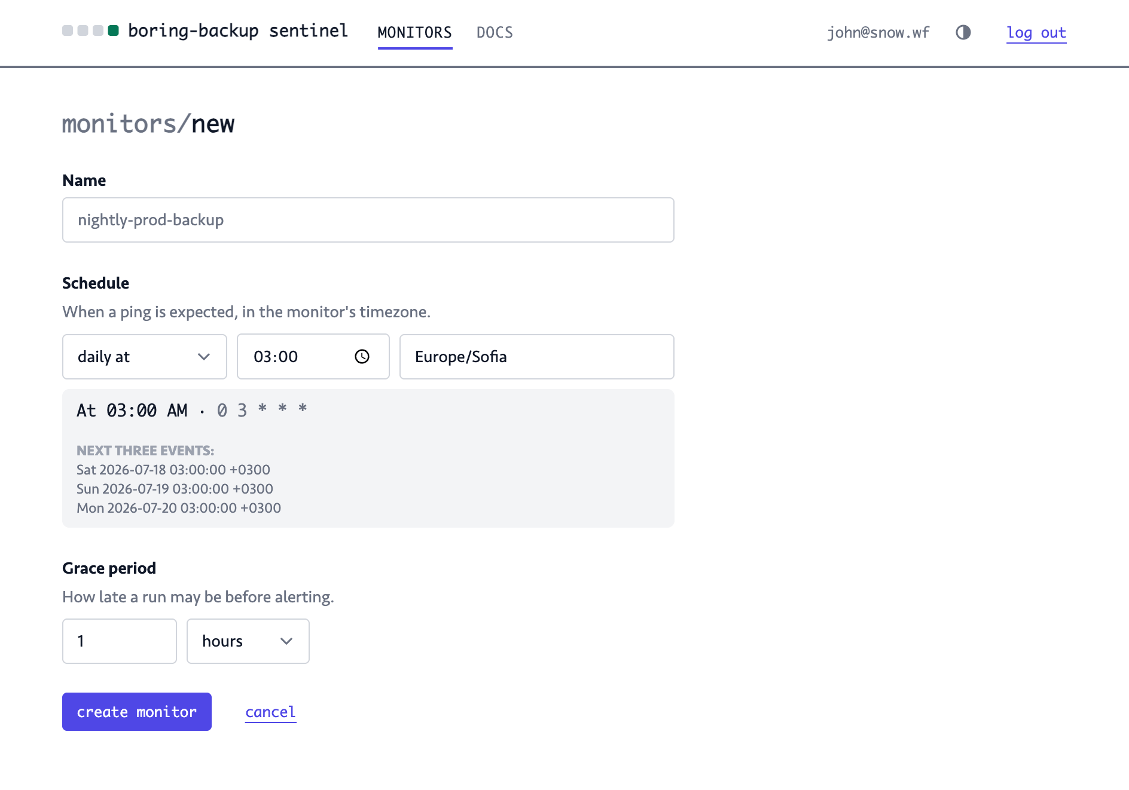Focus the Name input field
The width and height of the screenshot is (1129, 790).
point(368,220)
